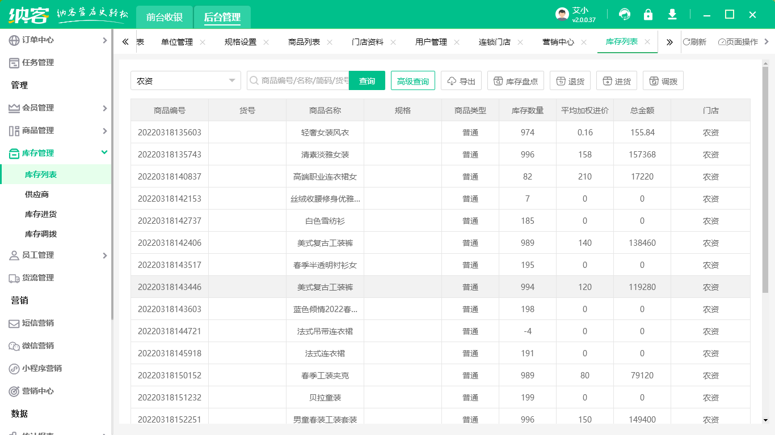Click the 库存盘点 button
The height and width of the screenshot is (435, 775).
(x=516, y=80)
